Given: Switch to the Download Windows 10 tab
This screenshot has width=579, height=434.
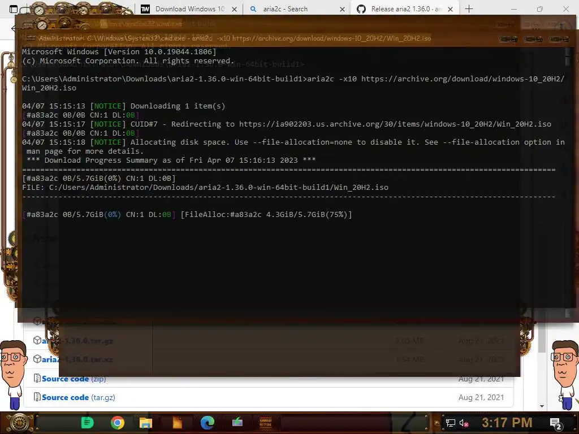Looking at the screenshot, I should pos(189,9).
